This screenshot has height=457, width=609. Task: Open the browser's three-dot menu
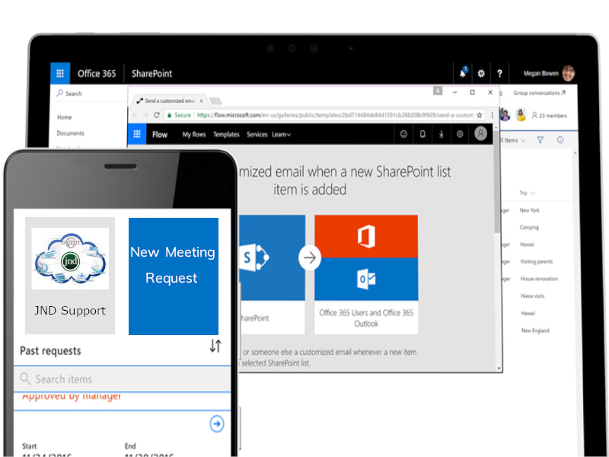click(492, 115)
